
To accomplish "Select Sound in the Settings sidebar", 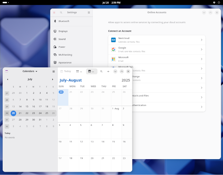I will (x=62, y=39).
